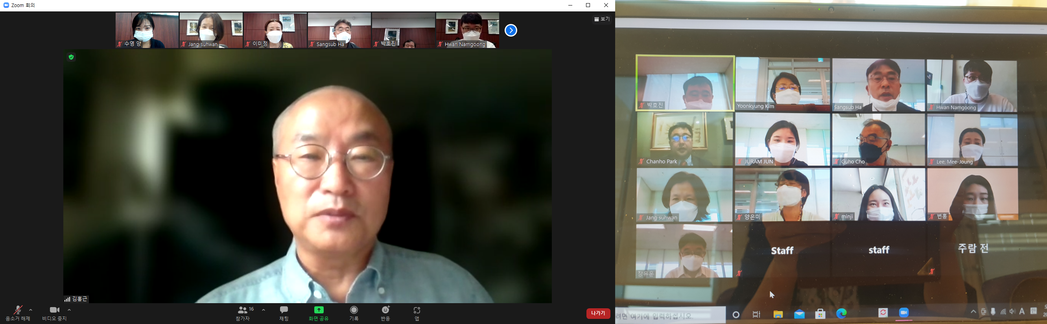This screenshot has width=1047, height=324.
Task: Select 이미정 thumbnail in top strip
Action: (x=276, y=30)
